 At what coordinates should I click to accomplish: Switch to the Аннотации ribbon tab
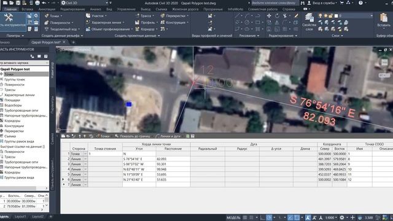coord(47,9)
